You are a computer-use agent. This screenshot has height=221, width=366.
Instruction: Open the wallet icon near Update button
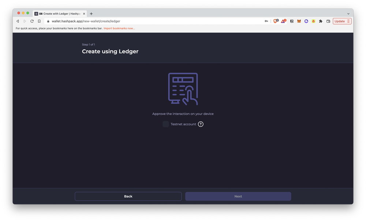[328, 21]
